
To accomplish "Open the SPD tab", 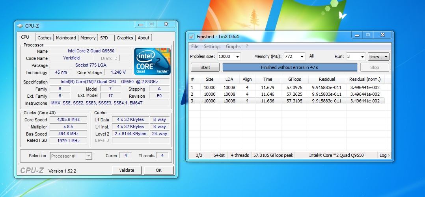I will coord(104,38).
